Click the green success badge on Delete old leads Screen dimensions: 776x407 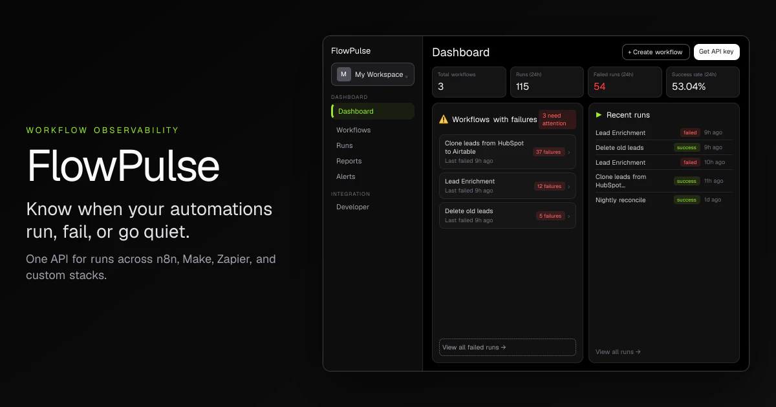[687, 147]
